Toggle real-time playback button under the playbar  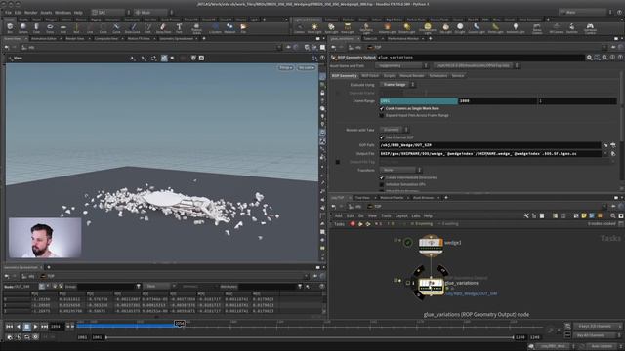pyautogui.click(x=10, y=337)
